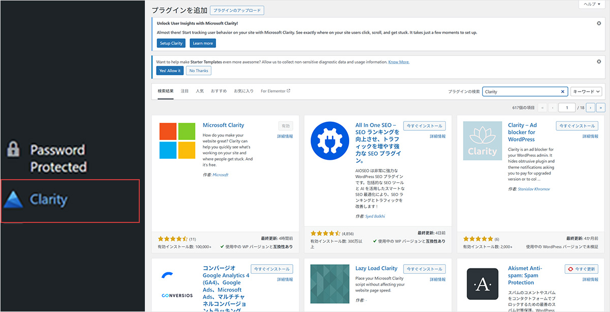Switch to the お気に入り tab
610x312 pixels.
(x=243, y=91)
